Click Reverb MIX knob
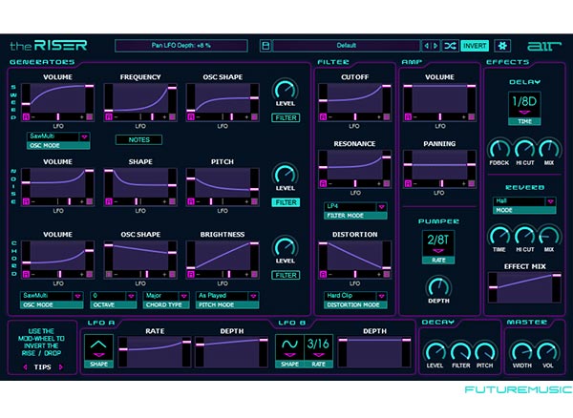The height and width of the screenshot is (418, 573). (x=549, y=236)
